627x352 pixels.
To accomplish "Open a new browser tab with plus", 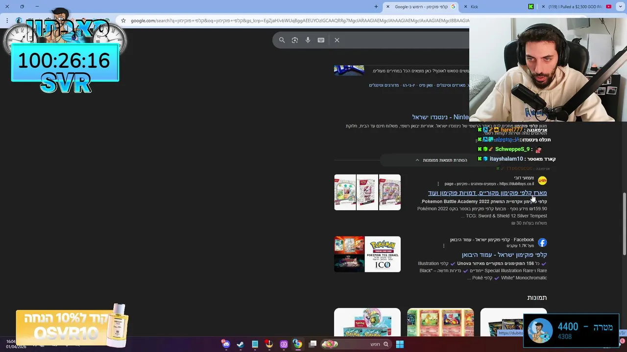I will (376, 7).
